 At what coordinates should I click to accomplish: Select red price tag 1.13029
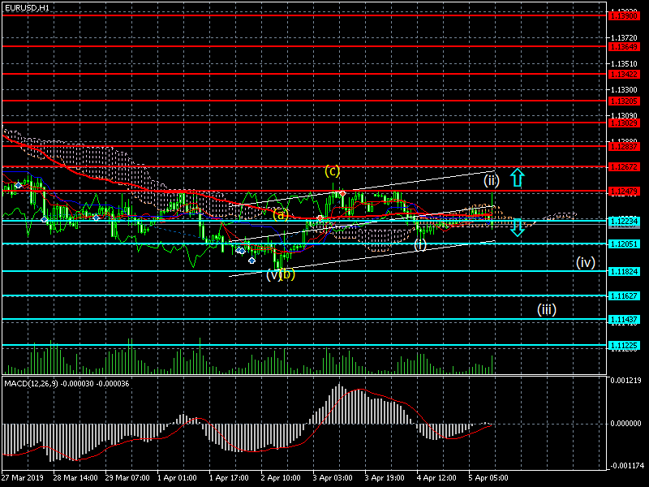coord(624,123)
